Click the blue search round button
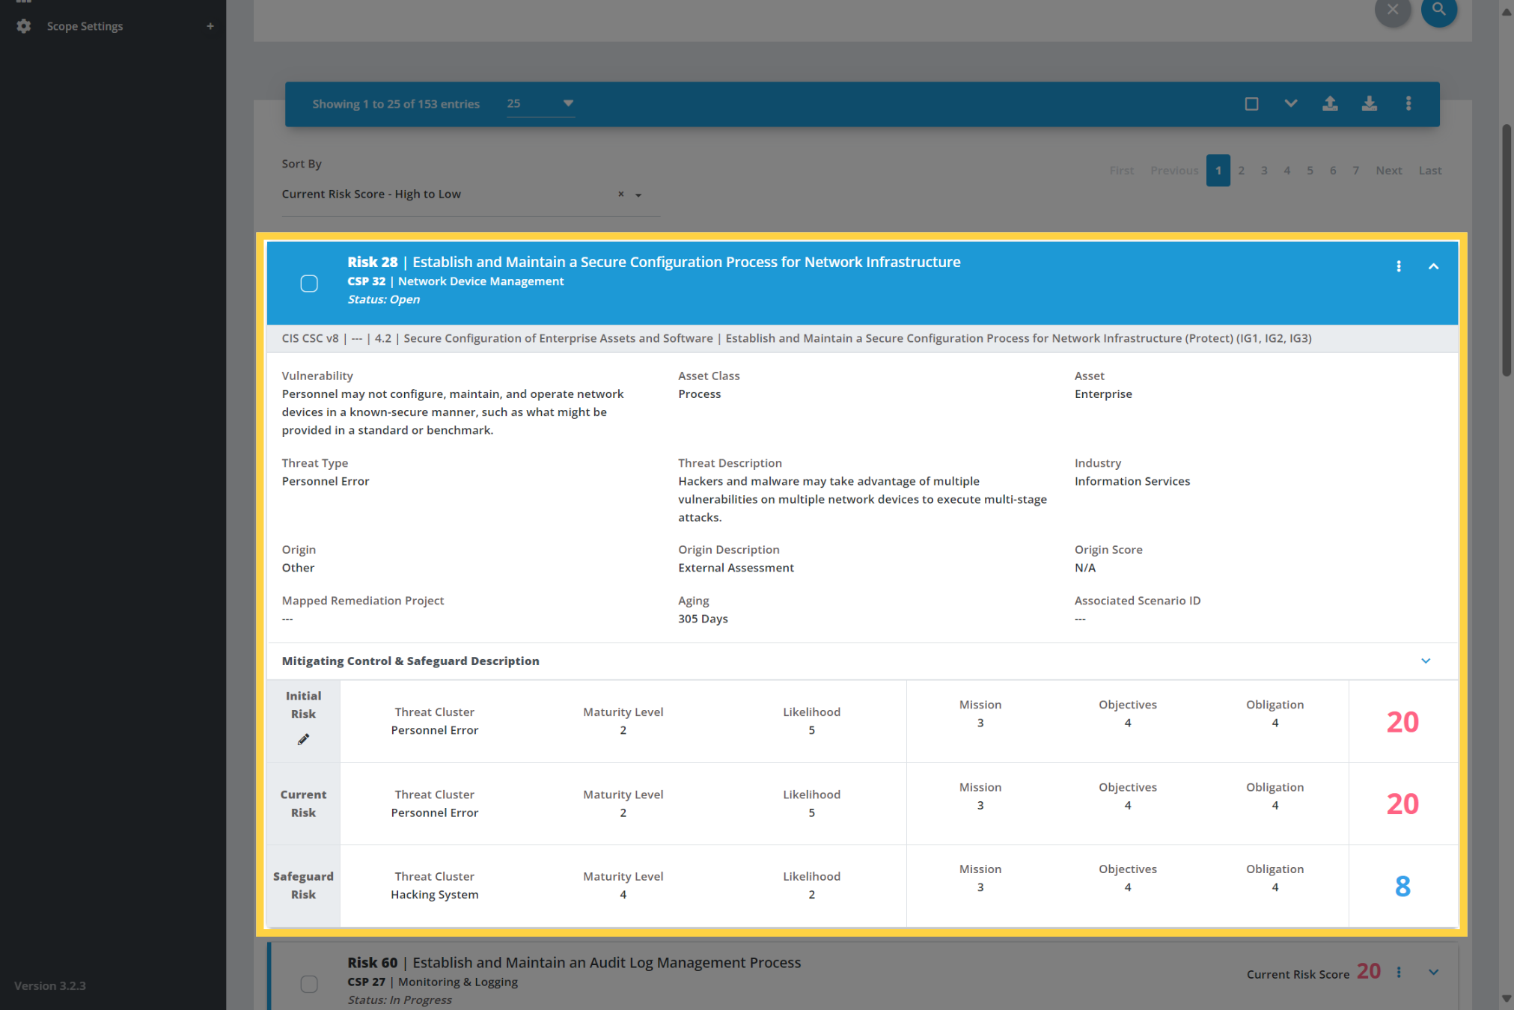Screen dimensions: 1514x1010 point(1438,10)
